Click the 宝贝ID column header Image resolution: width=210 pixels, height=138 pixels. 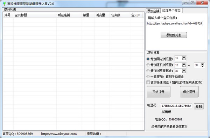coord(137,15)
